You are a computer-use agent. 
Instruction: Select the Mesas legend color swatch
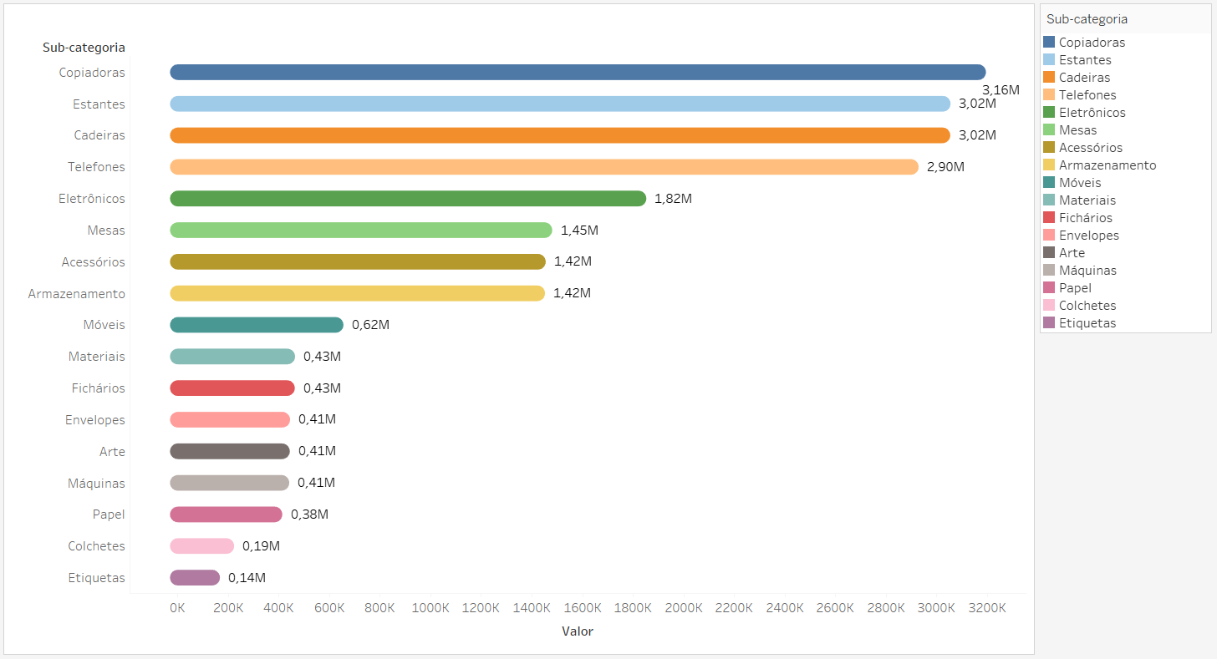1049,129
